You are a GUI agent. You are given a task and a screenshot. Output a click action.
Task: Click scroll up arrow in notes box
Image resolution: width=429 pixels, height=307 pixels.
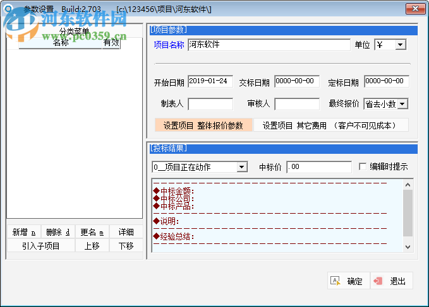[408, 185]
